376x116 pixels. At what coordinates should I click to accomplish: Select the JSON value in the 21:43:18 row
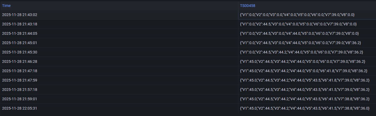(x=298, y=24)
